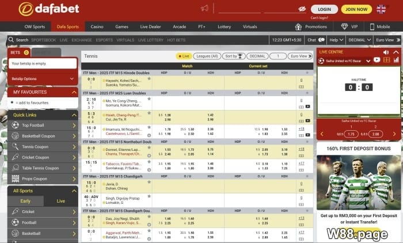The height and width of the screenshot is (243, 403).
Task: Collapse the My Favourites panel
Action: click(x=74, y=92)
